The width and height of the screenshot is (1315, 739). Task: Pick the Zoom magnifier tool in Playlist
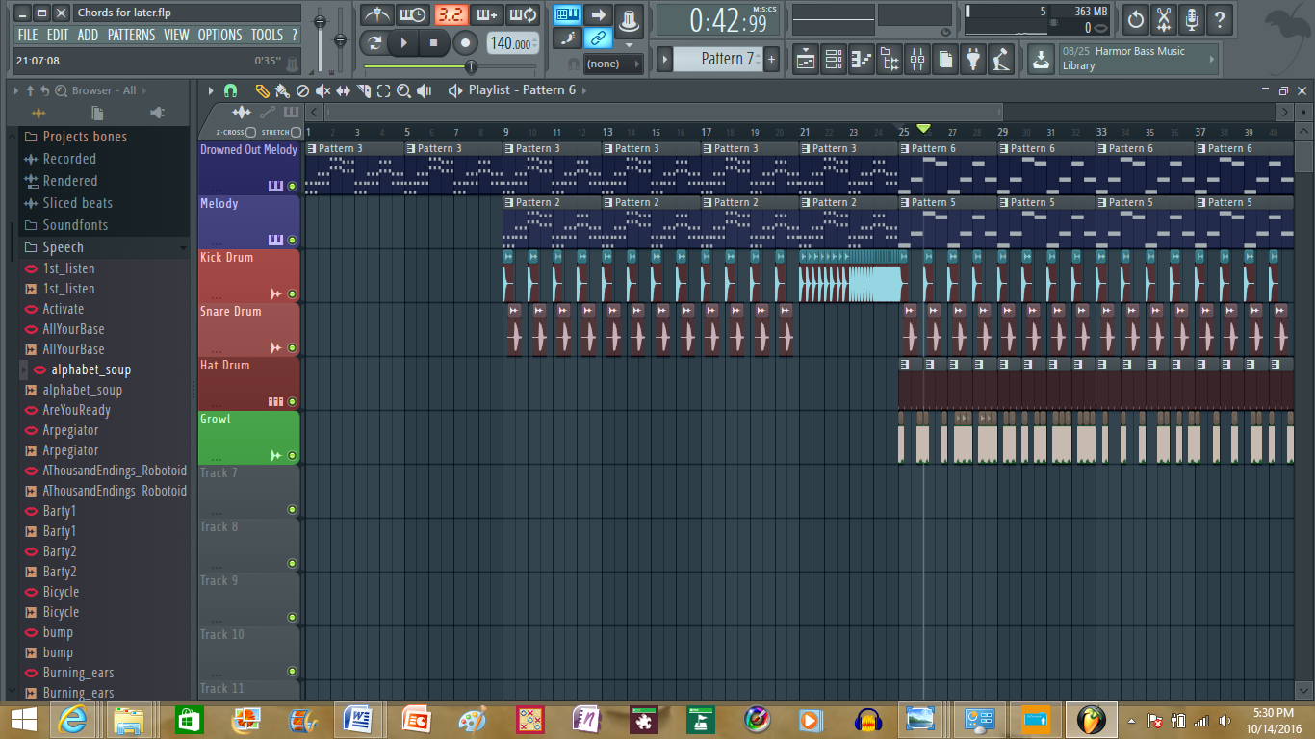[x=403, y=90]
